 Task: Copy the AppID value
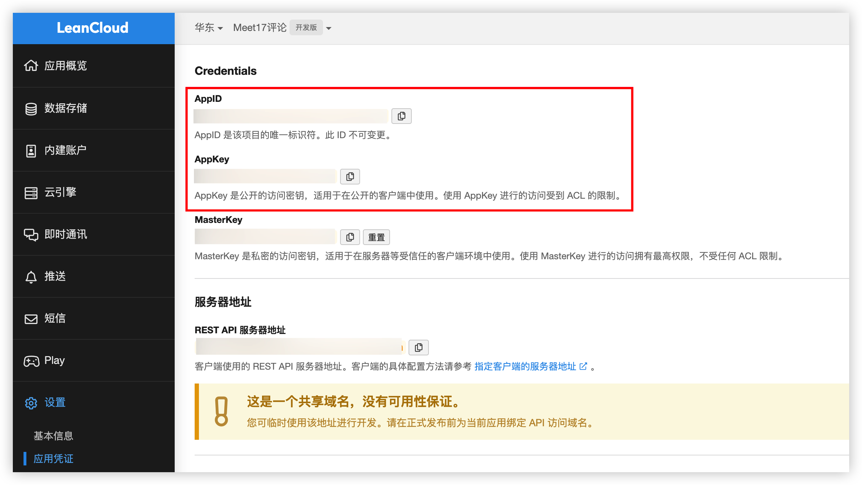(401, 116)
